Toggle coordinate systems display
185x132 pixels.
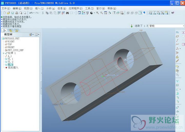tap(163, 13)
